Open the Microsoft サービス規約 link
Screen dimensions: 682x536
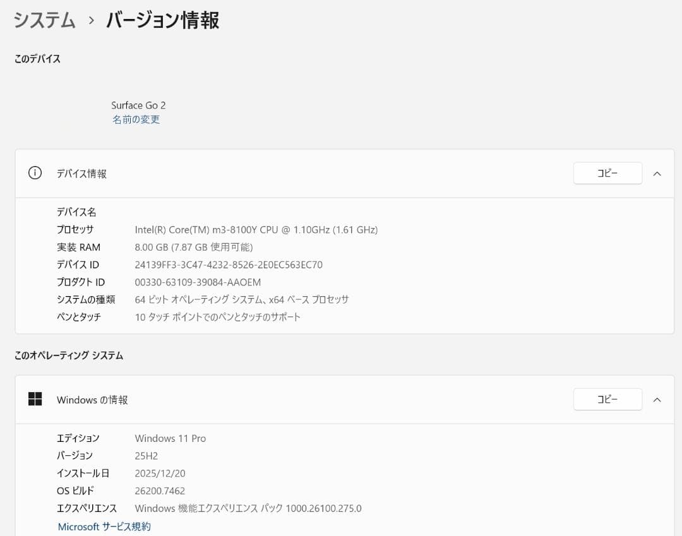point(104,527)
